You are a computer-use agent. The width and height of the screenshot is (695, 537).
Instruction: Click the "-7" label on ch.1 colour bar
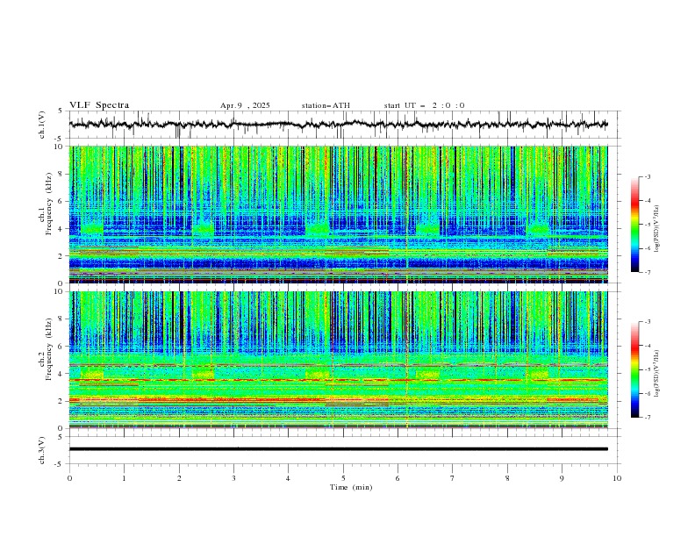pyautogui.click(x=647, y=272)
